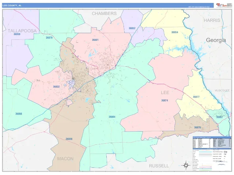Click the ZIP code label 36879
This screenshot has height=175, width=234.
point(49,38)
